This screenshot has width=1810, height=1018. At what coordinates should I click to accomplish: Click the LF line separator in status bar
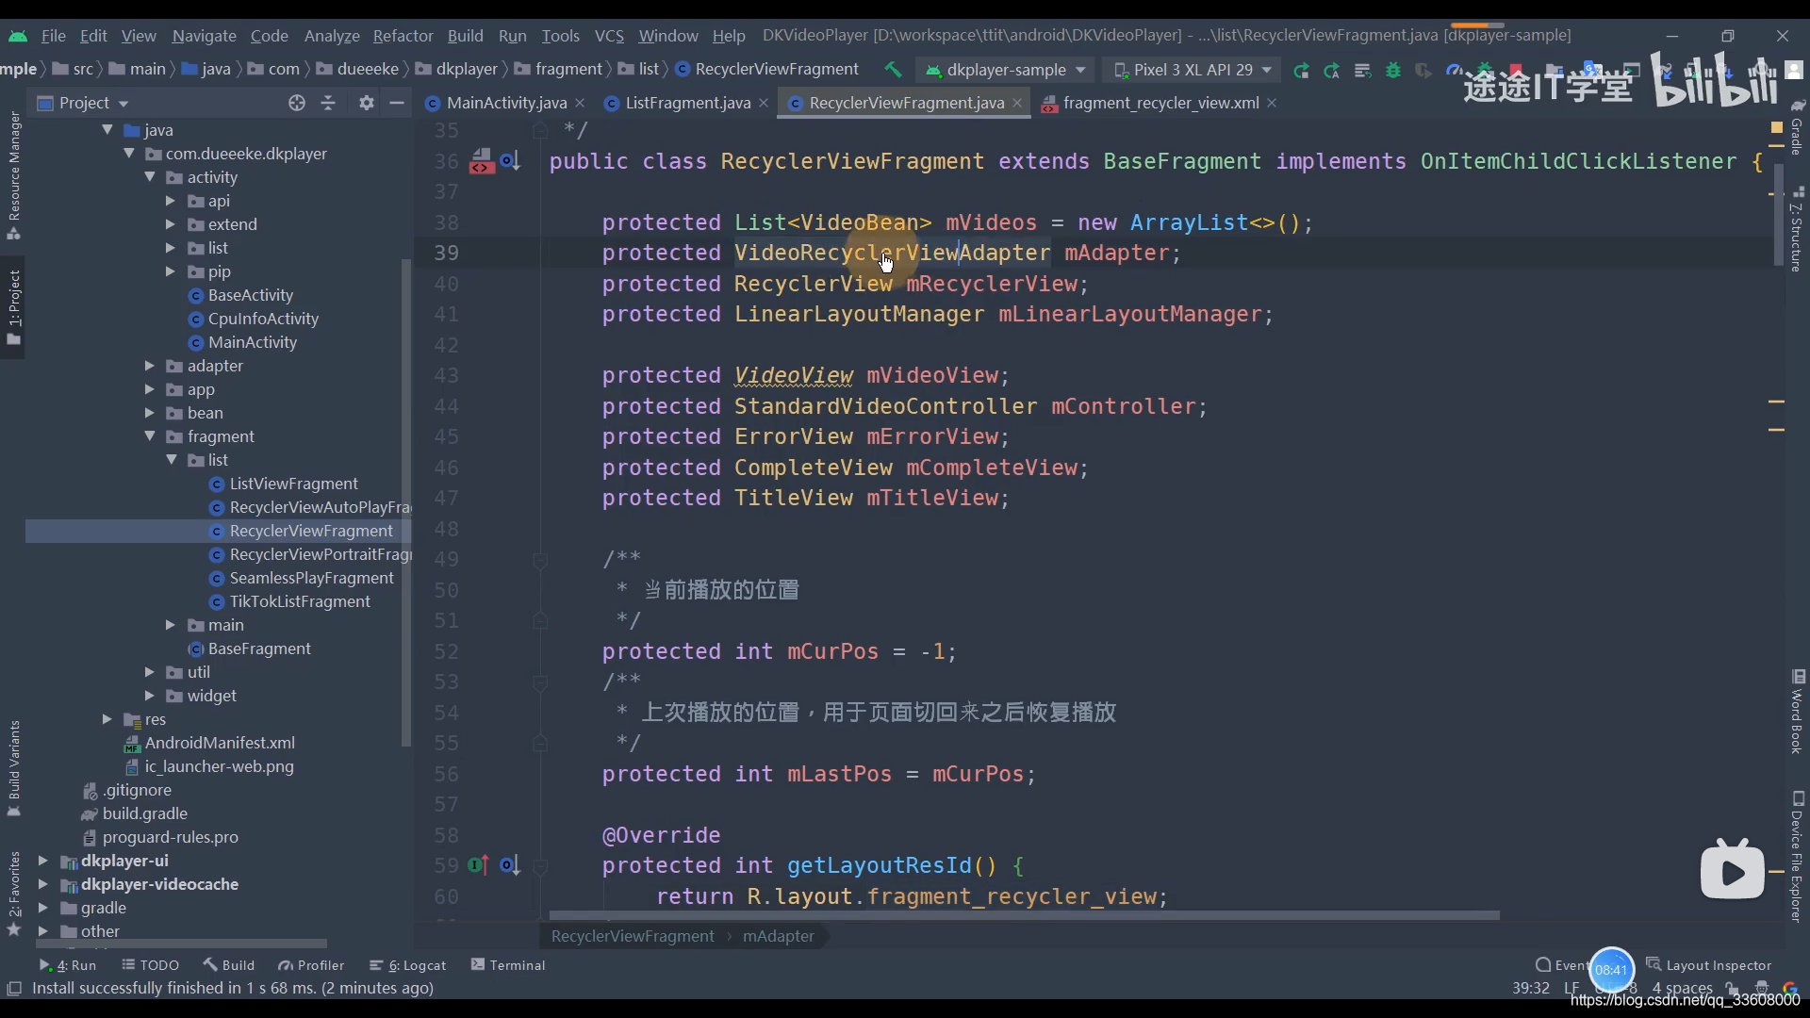pos(1571,988)
